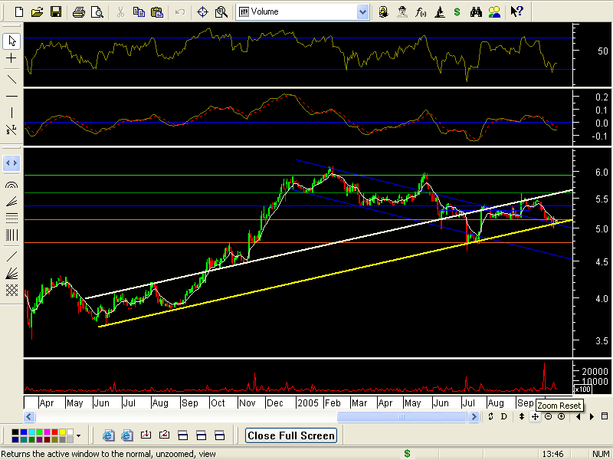
Task: Pick the horizontal line drawing tool
Action: [x=11, y=96]
